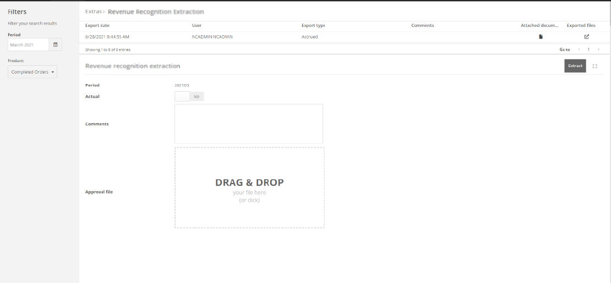Open exported files via the external link icon
The height and width of the screenshot is (283, 611).
[586, 37]
